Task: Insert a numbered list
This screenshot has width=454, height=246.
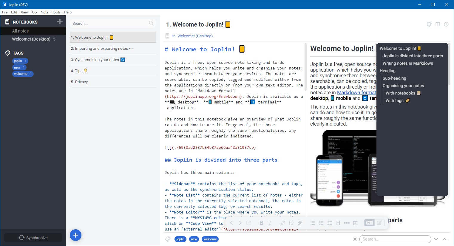Action: tap(321, 223)
